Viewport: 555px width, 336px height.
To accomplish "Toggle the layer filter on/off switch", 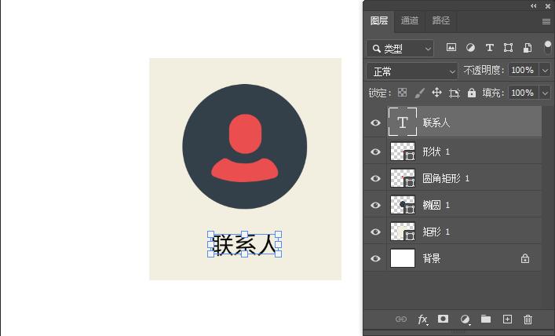I will [x=548, y=47].
